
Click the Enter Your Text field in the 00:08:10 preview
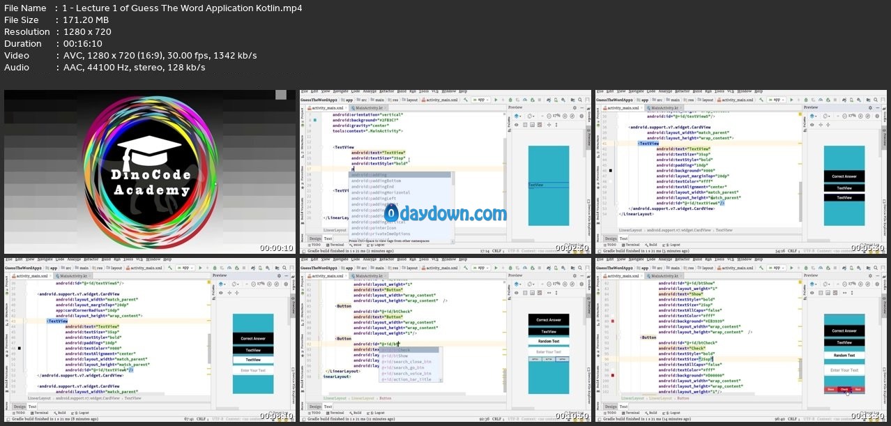coord(253,370)
